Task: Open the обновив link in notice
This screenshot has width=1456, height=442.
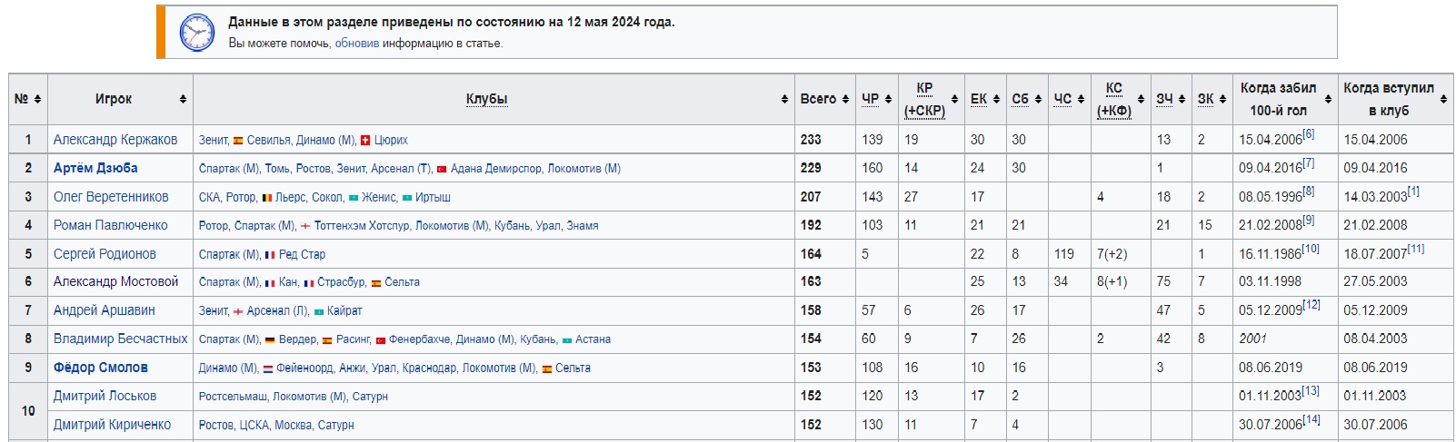Action: pyautogui.click(x=357, y=43)
